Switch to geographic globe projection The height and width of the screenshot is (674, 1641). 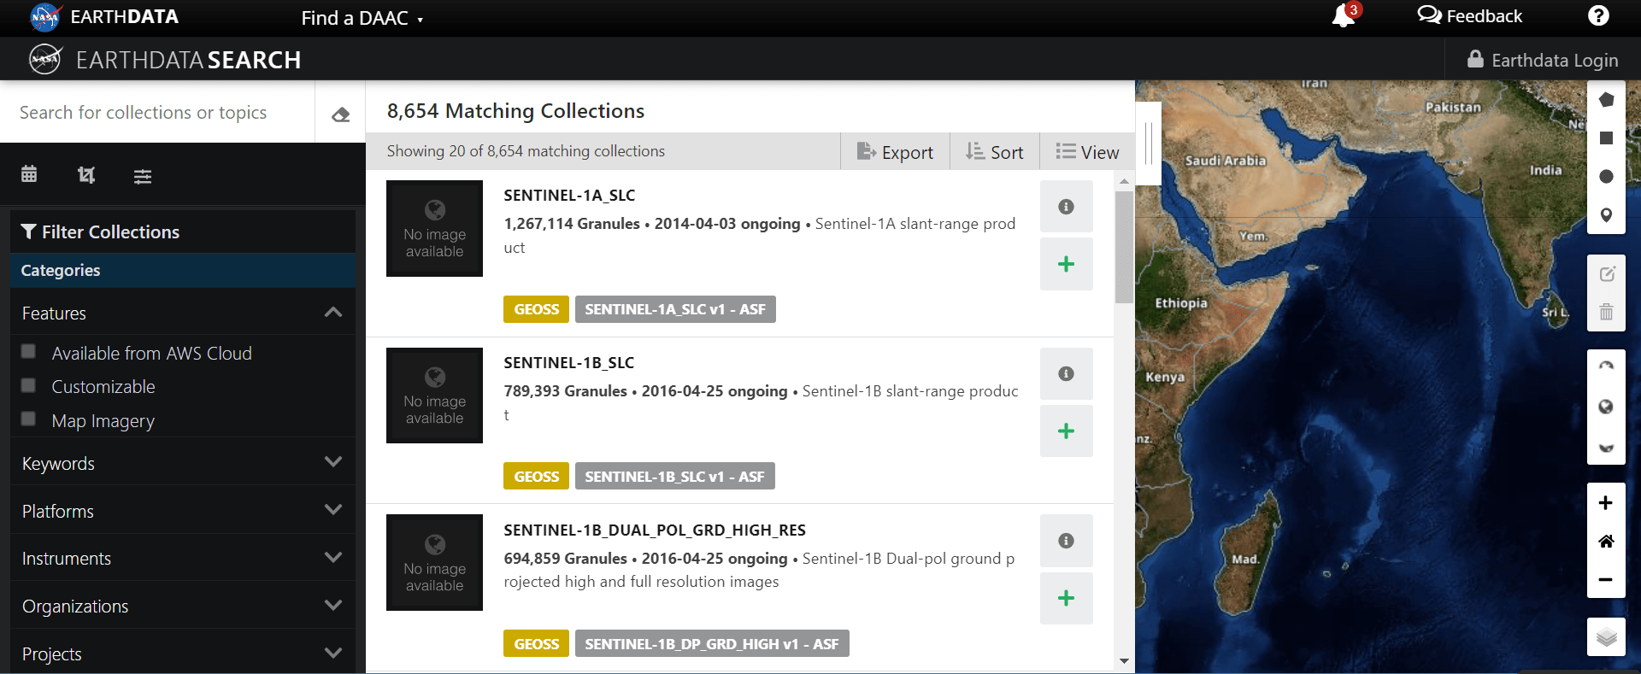[x=1606, y=407]
